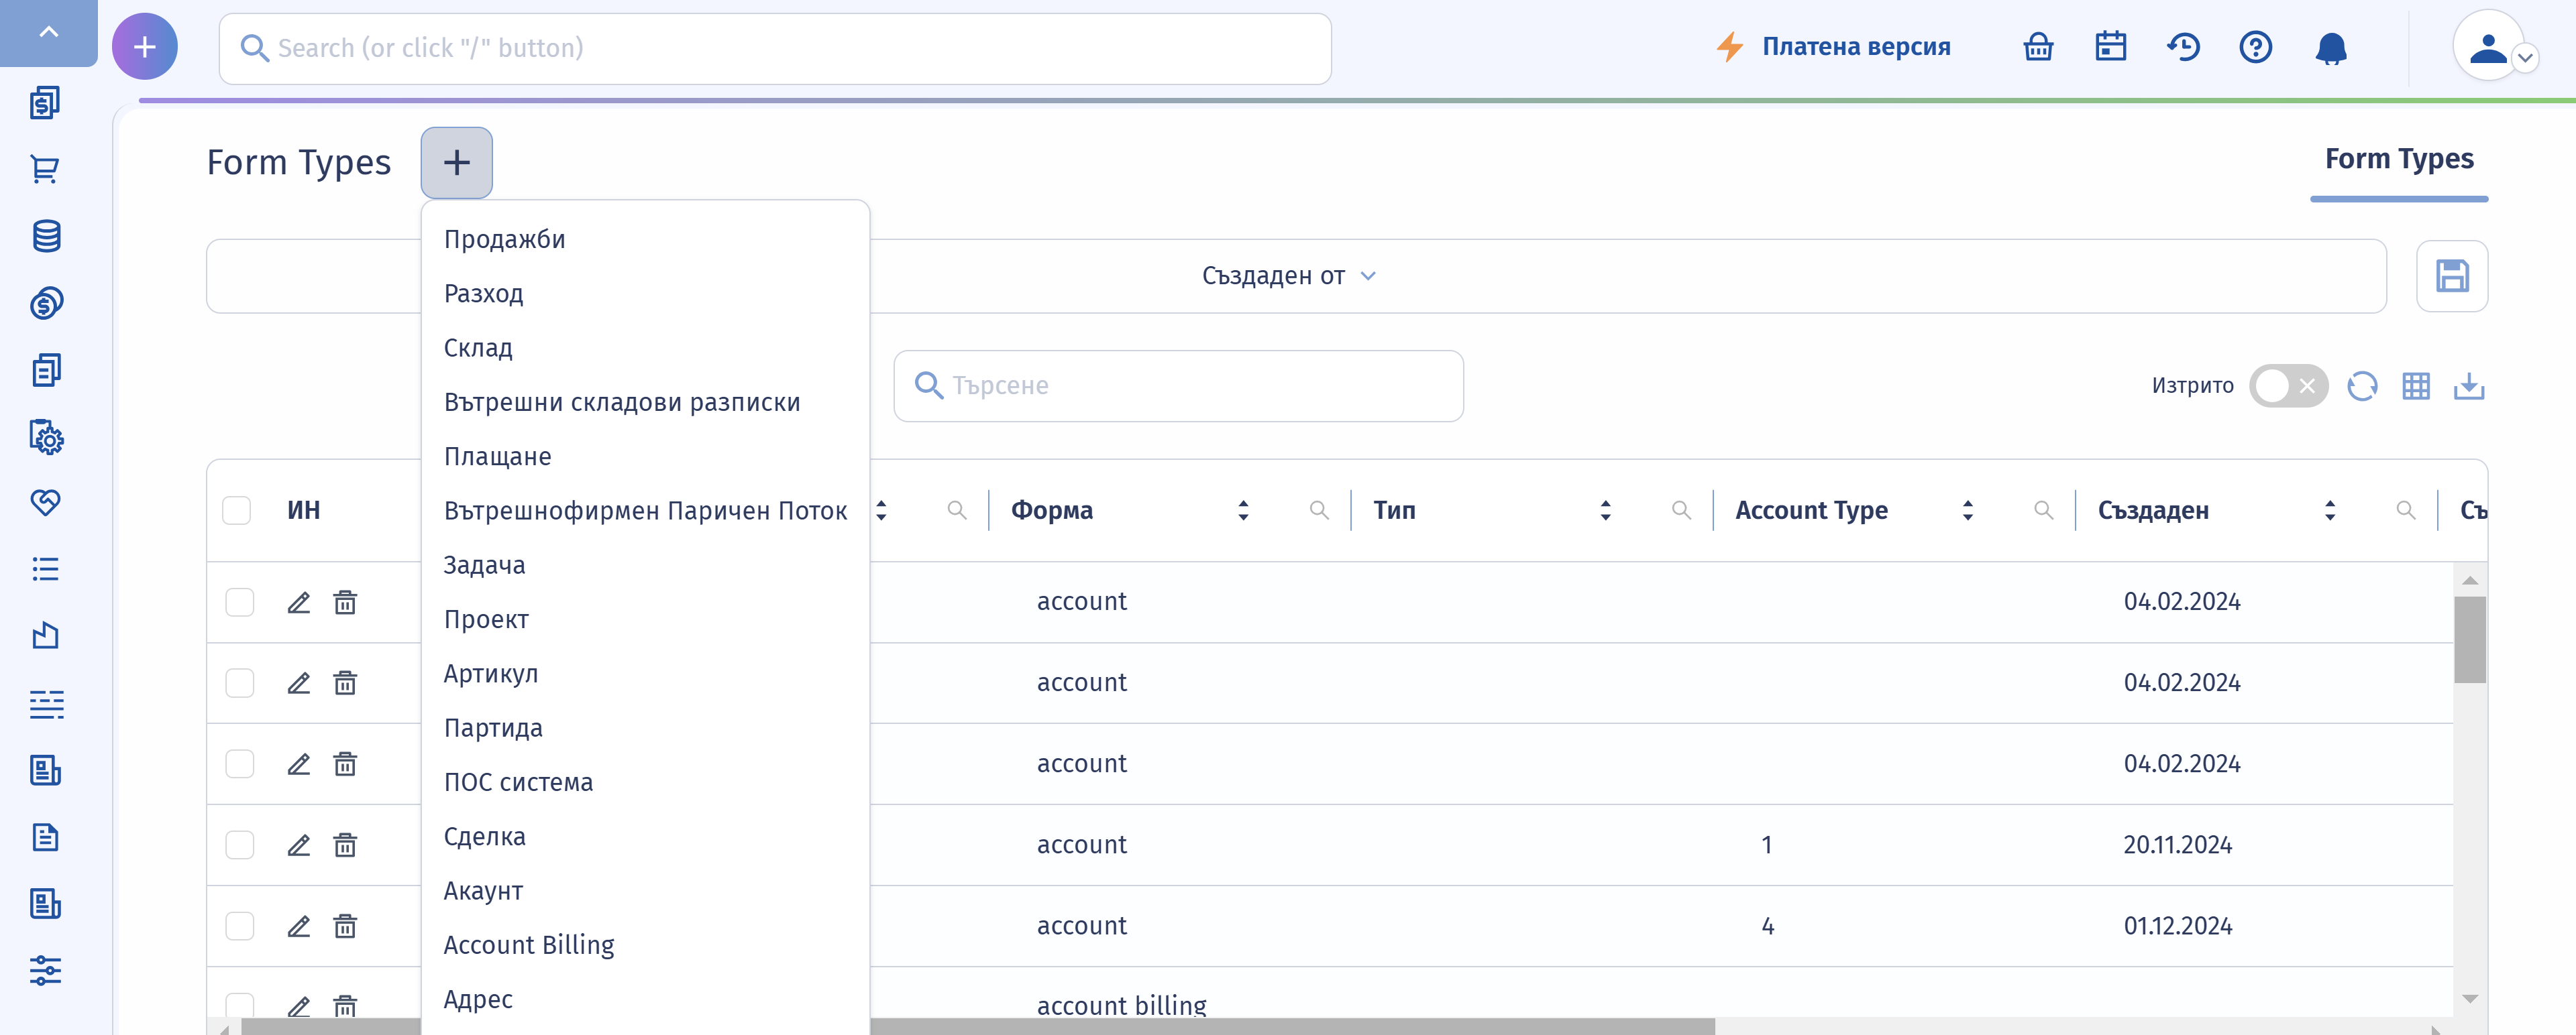Screen dimensions: 2576x1035
Task: Edit the 01.12.2024 row with pencil icon
Action: 299,926
